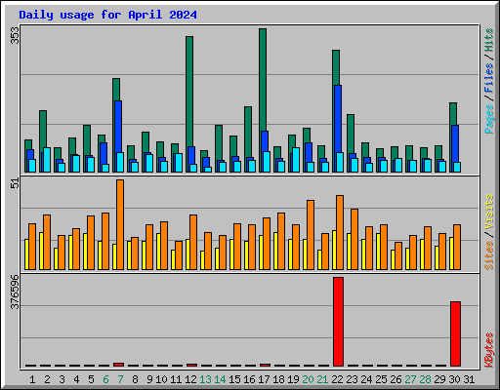The width and height of the screenshot is (500, 390).
Task: Select the orange bar on day 22
Action: (340, 232)
